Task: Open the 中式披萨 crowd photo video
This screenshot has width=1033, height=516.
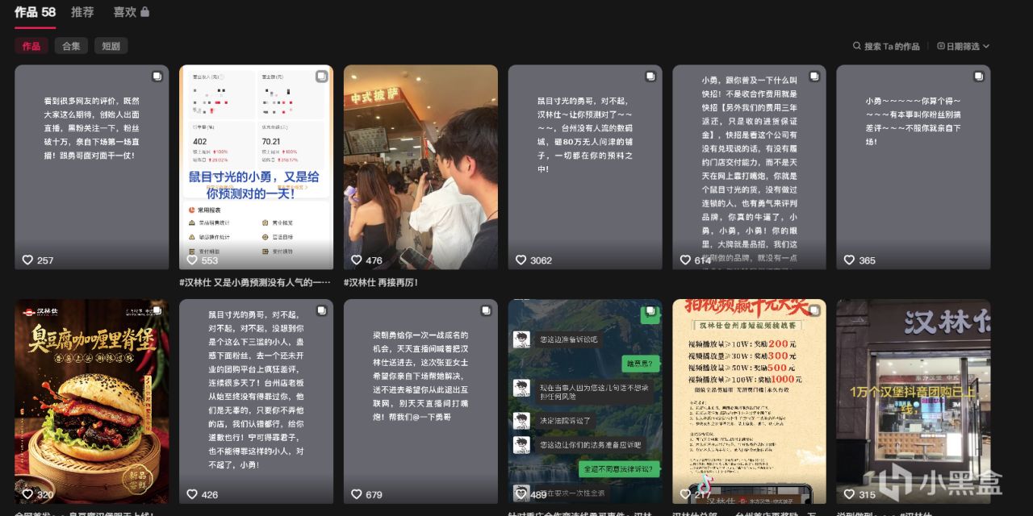Action: (x=420, y=167)
